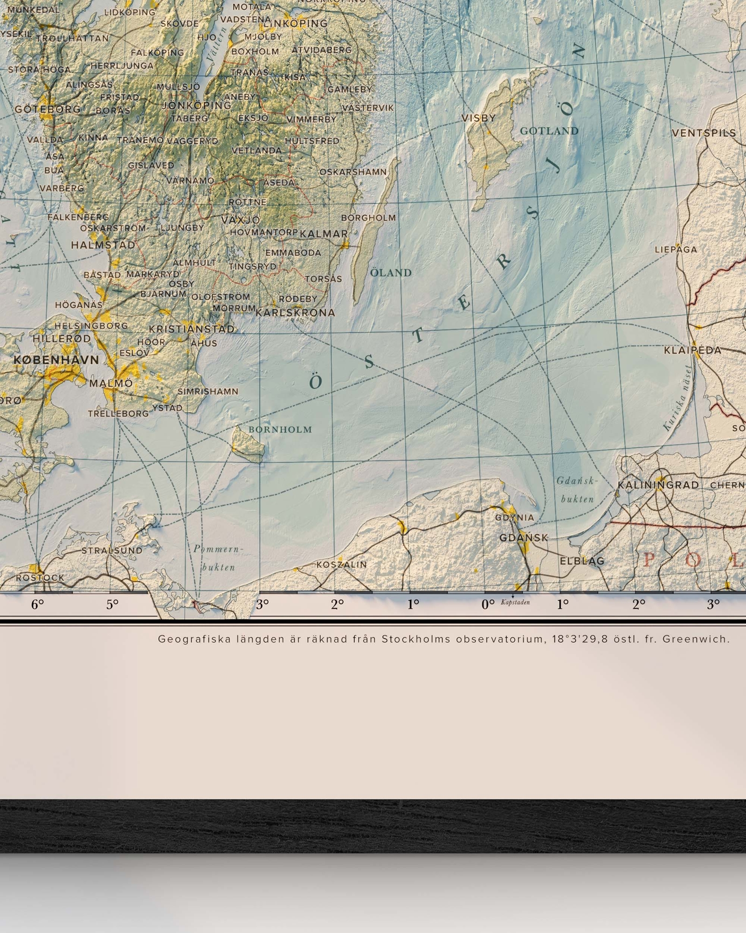Click the ALINGSÅS label

tap(89, 85)
